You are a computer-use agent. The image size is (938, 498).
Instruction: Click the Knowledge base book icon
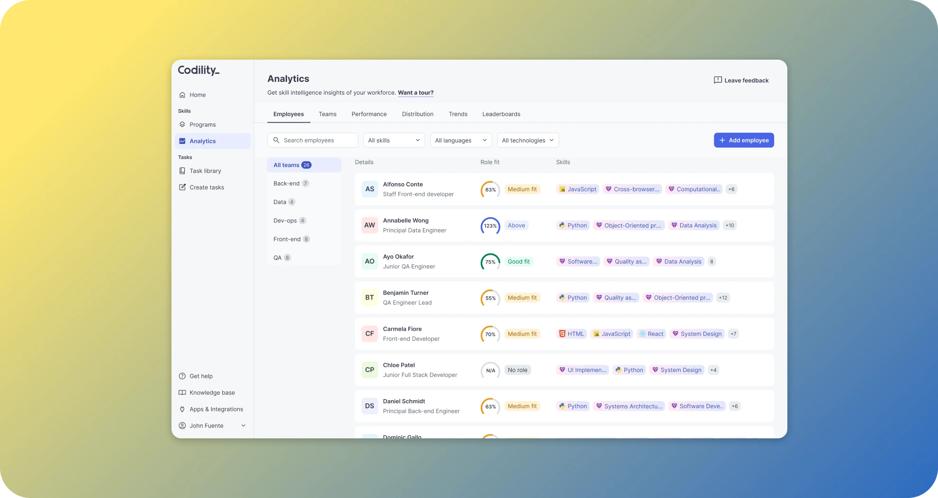coord(182,393)
